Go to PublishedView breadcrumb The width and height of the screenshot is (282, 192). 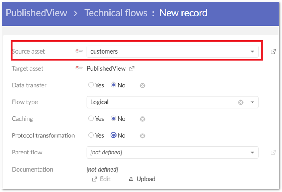(x=37, y=13)
